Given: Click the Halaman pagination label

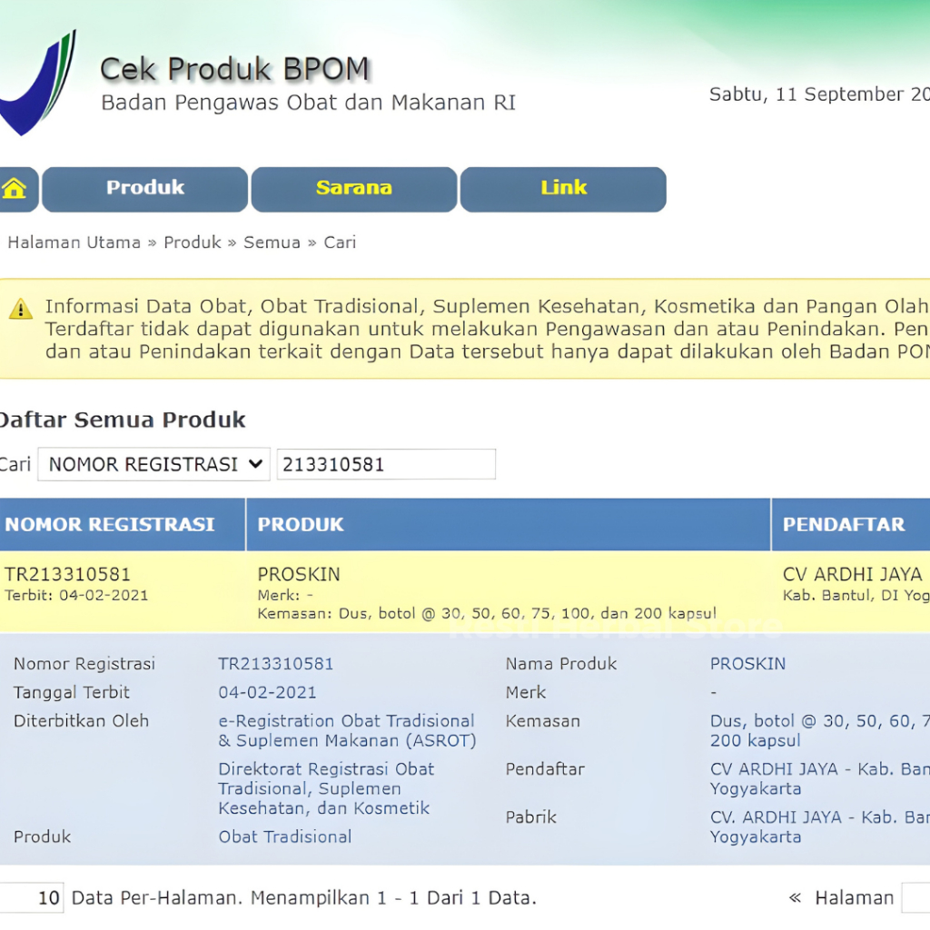Looking at the screenshot, I should click(854, 898).
